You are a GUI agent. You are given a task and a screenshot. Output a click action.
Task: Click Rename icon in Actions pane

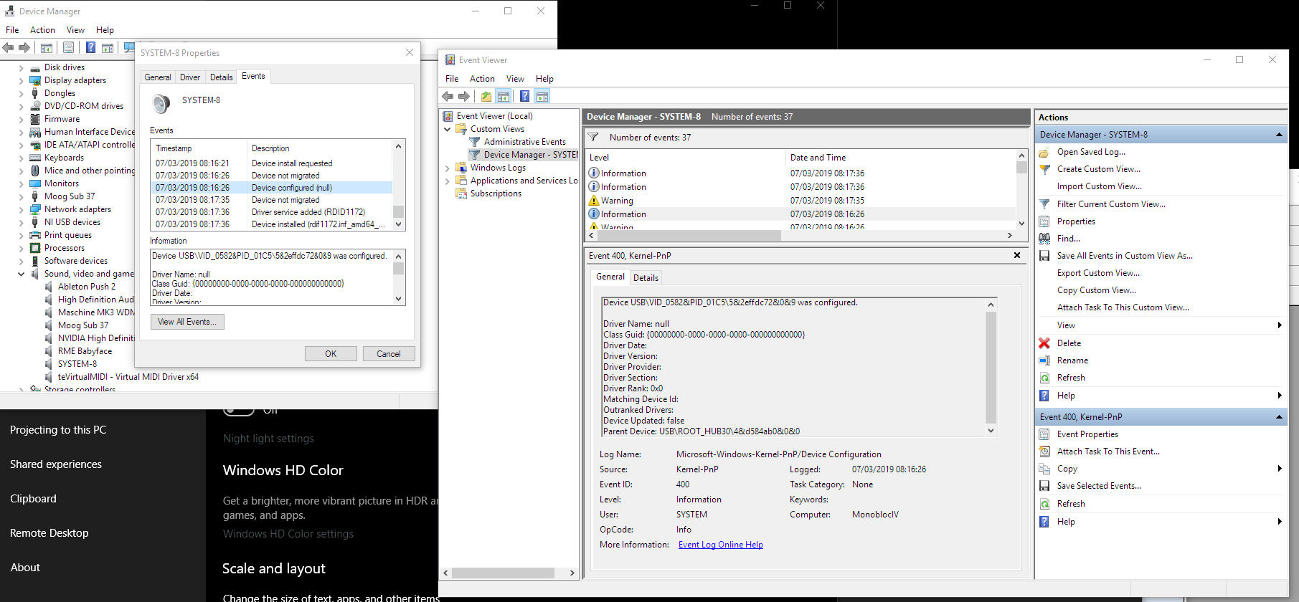click(x=1044, y=360)
